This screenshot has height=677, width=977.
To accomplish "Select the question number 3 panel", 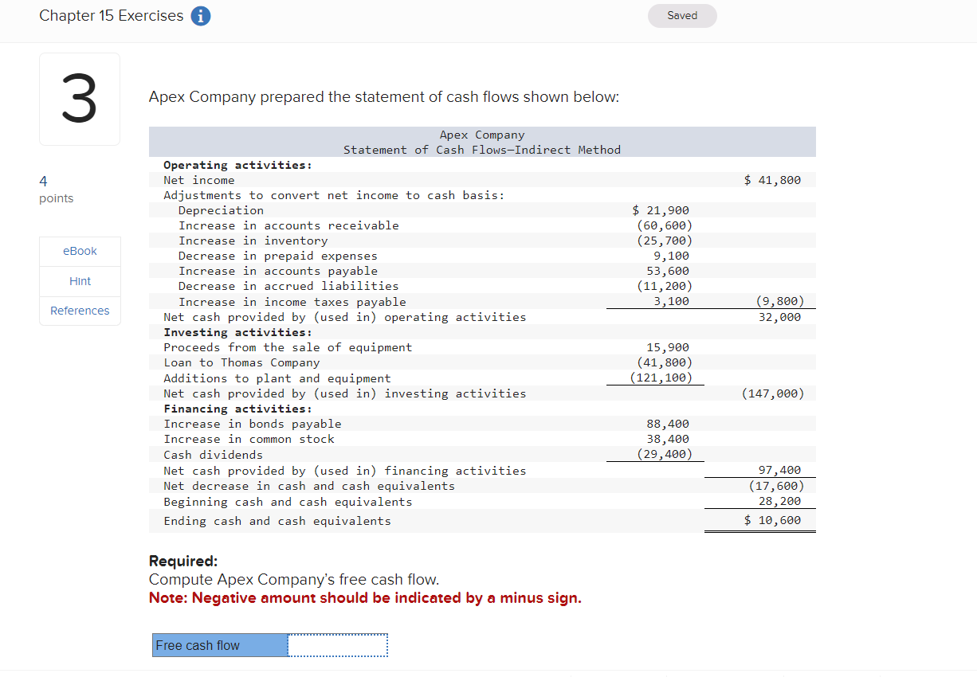I will click(80, 99).
